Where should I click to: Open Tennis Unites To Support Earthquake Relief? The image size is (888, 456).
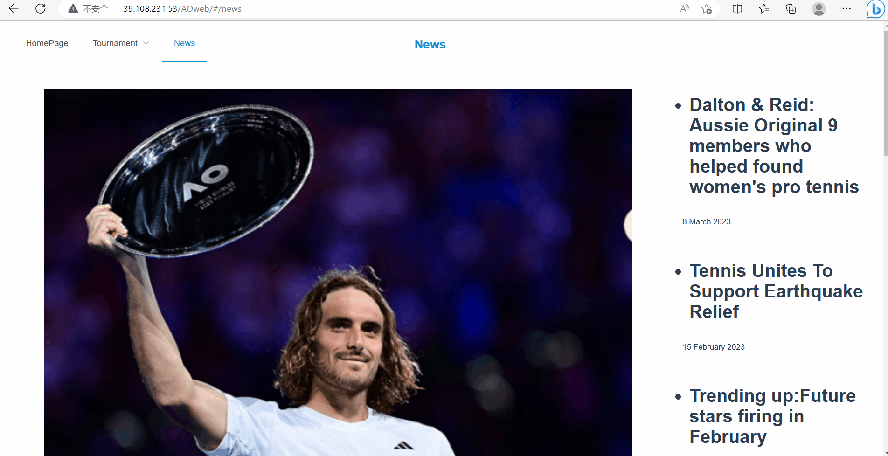click(x=776, y=291)
